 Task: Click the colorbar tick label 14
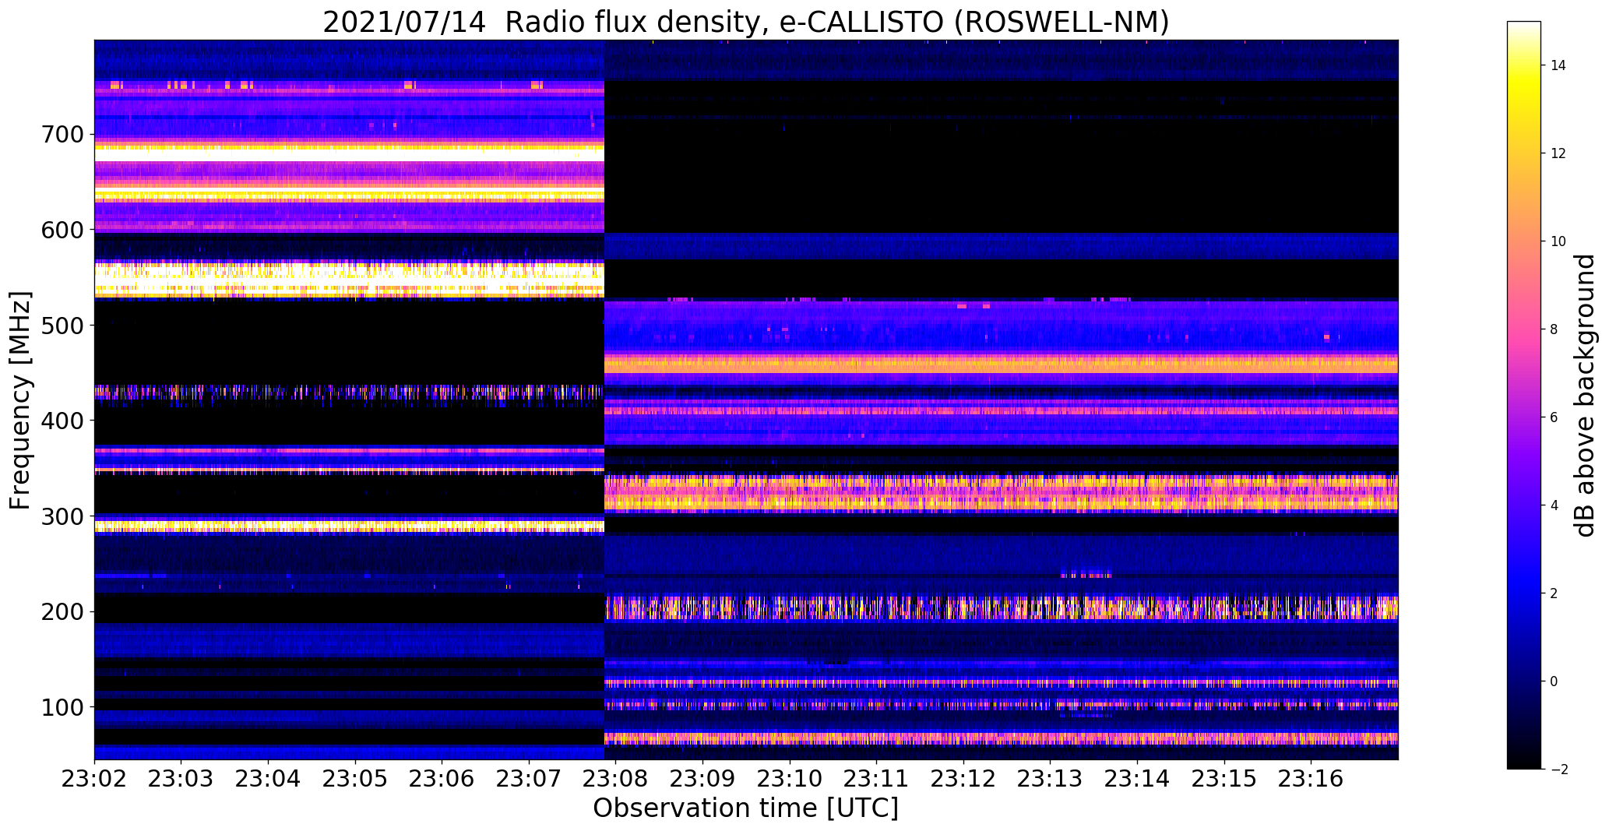coord(1558,65)
